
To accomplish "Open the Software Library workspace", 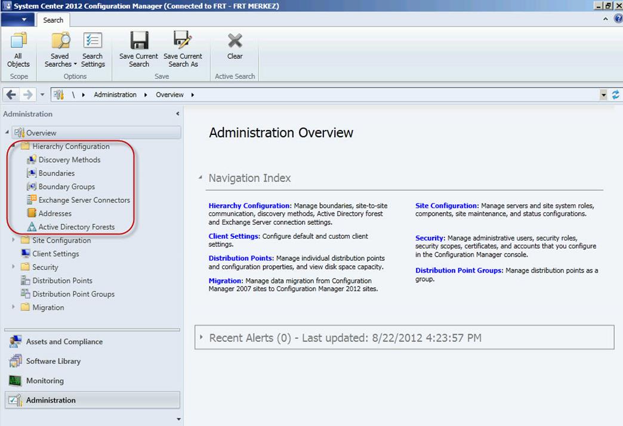I will [92, 361].
